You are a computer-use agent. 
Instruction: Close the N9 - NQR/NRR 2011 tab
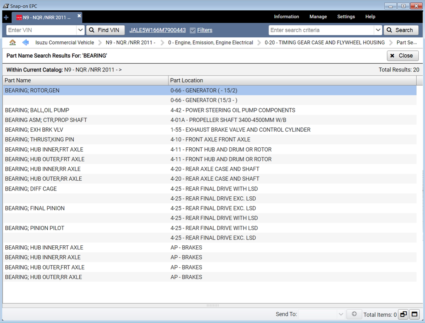pyautogui.click(x=79, y=16)
